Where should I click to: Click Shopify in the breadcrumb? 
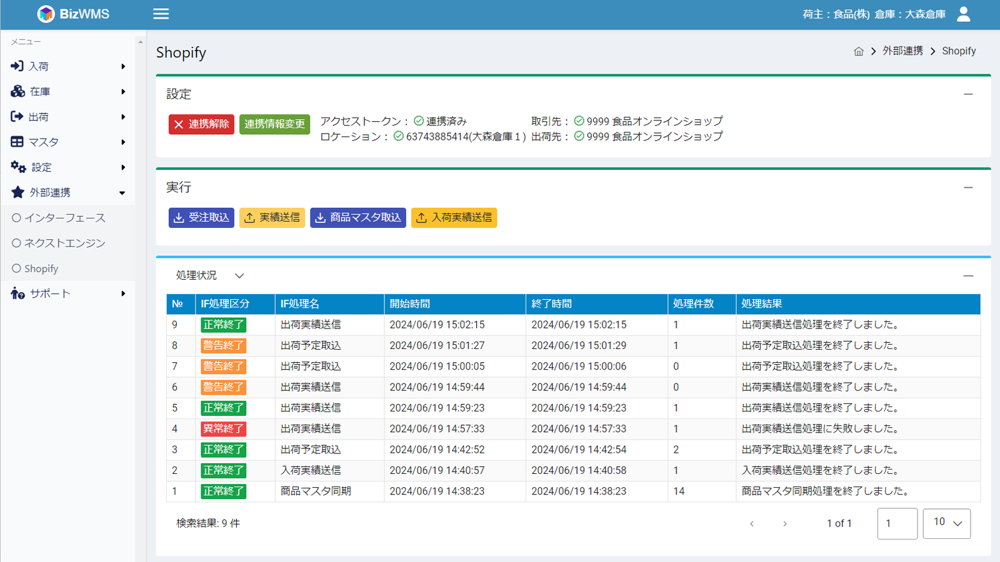coord(959,51)
